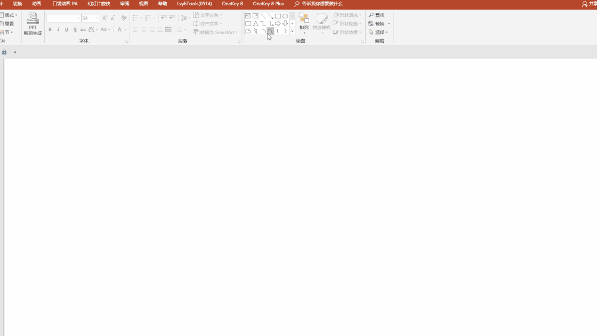This screenshot has width=597, height=336.
Task: Decrease font size with the smaller A icon
Action: (112, 18)
